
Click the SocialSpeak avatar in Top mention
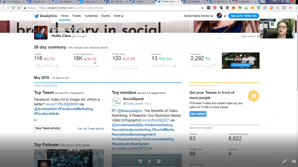coord(116,102)
